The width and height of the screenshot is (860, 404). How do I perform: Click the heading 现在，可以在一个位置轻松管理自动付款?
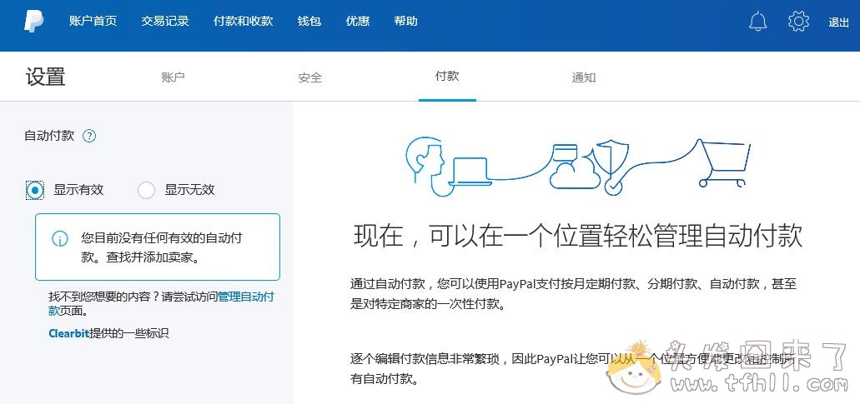578,236
